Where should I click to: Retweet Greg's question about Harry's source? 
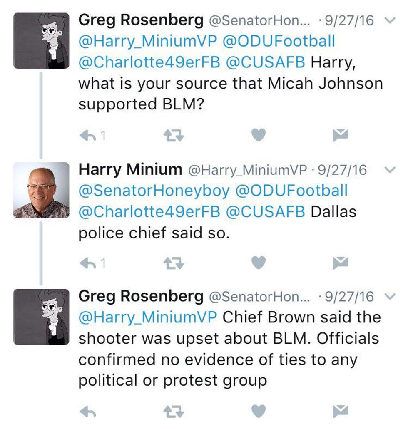(x=173, y=135)
